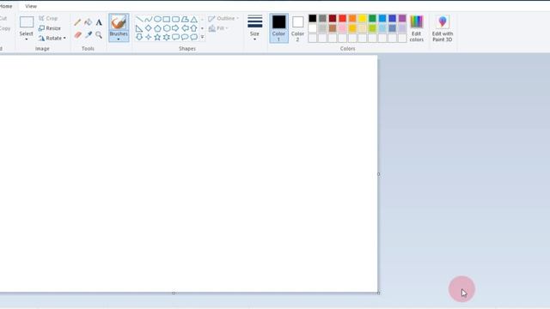Pick the purple color swatch
Screen dimensions: 550x309
[x=402, y=18]
